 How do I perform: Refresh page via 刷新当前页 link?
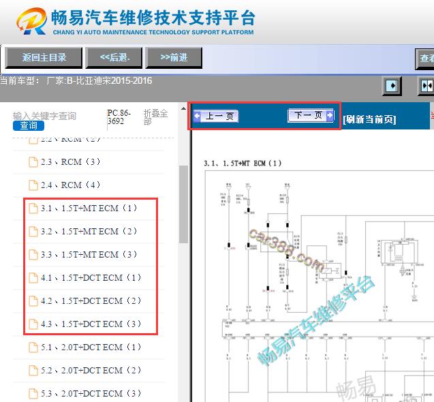pyautogui.click(x=369, y=120)
